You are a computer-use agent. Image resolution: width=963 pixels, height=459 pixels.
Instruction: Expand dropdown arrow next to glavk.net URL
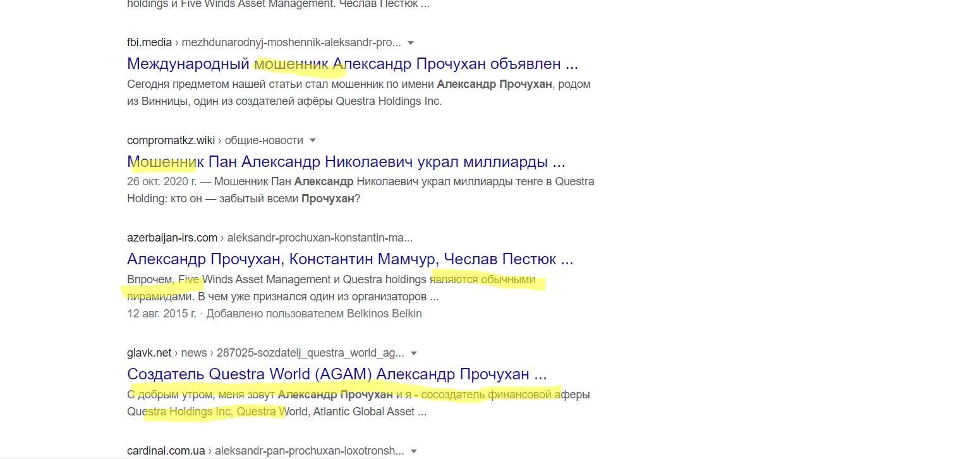[x=414, y=353]
